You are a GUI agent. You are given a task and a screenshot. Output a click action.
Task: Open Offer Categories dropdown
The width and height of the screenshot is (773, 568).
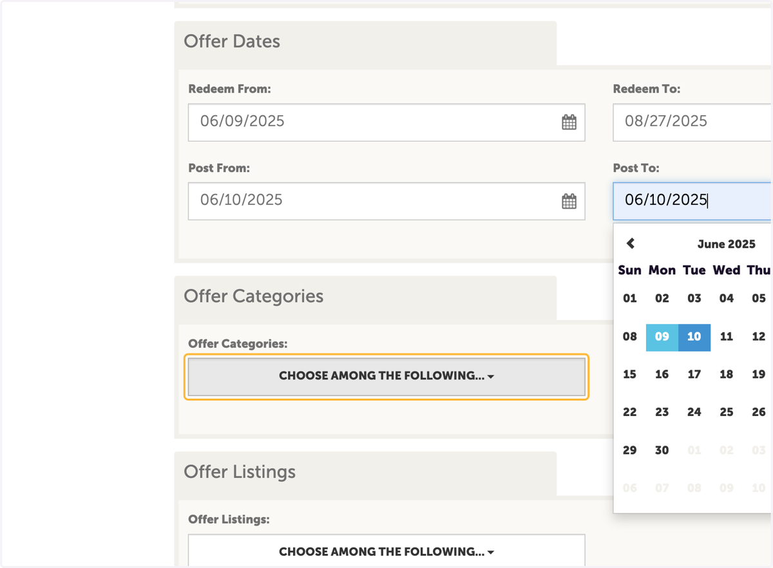point(386,377)
